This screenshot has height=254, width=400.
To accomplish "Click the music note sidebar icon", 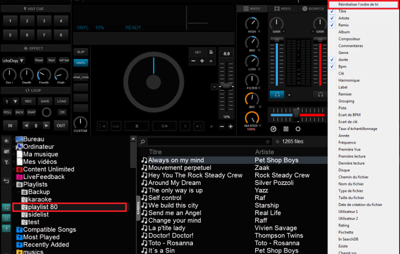I will 6,207.
